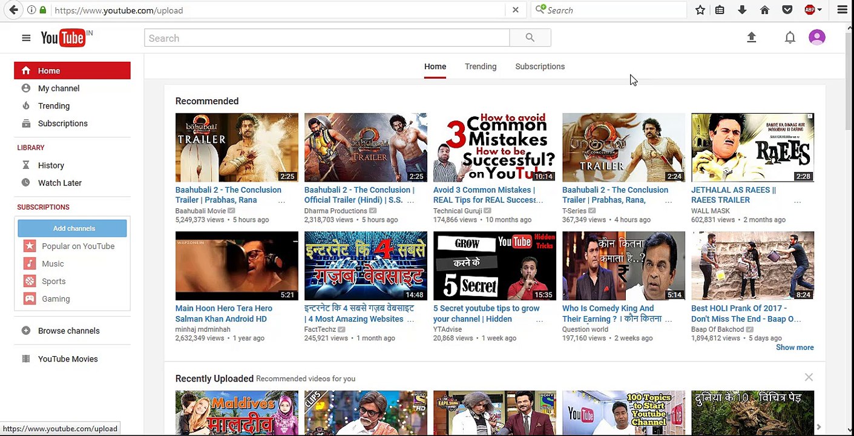The width and height of the screenshot is (854, 436).
Task: Visit the minhaj mdminhah channel link
Action: click(203, 329)
